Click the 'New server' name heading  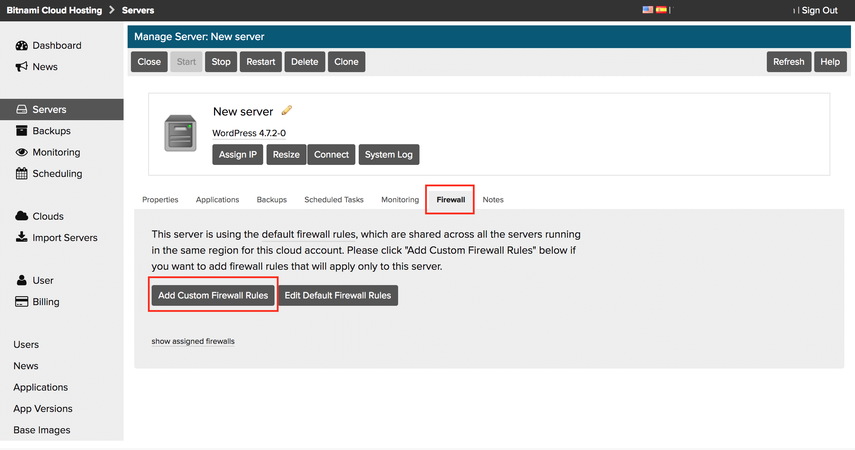point(243,111)
